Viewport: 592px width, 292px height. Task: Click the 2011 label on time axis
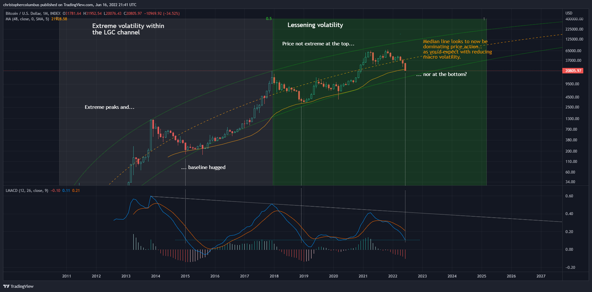67,276
